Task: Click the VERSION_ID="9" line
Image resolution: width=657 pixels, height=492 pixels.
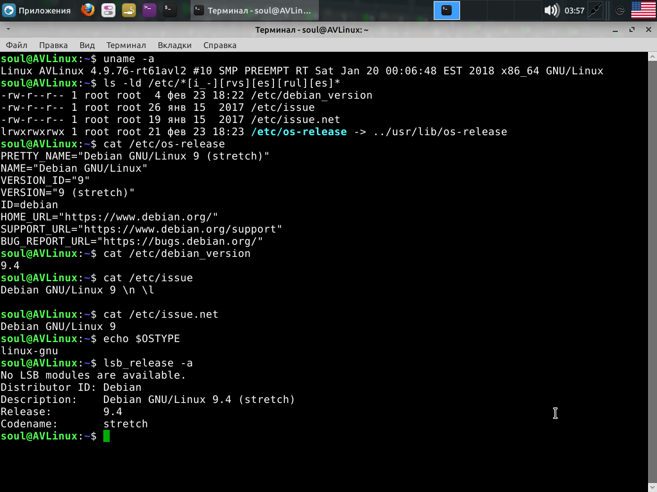Action: pyautogui.click(x=46, y=181)
